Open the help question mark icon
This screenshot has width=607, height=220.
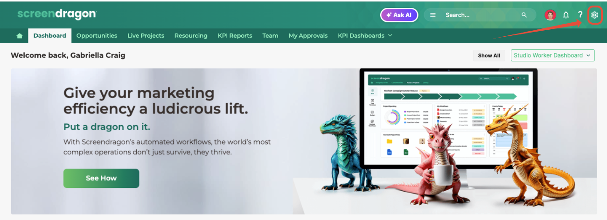580,15
